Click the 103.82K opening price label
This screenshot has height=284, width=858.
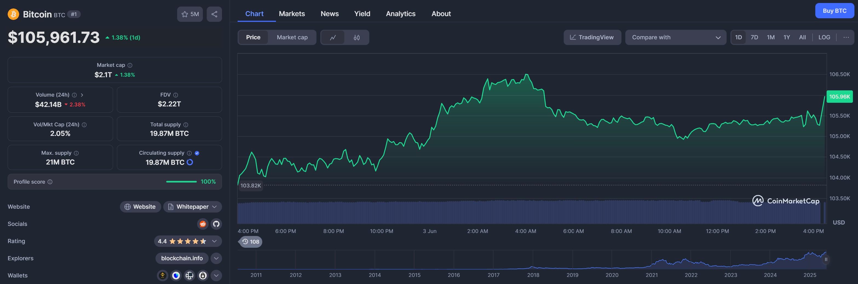point(251,186)
